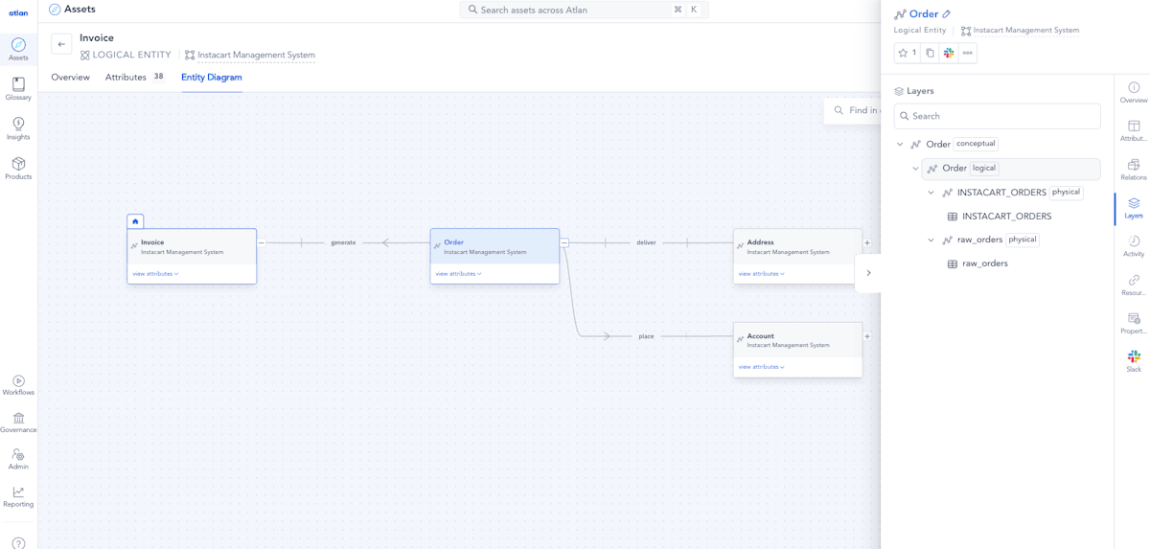
Task: Open Assets in left sidebar
Action: pyautogui.click(x=18, y=49)
